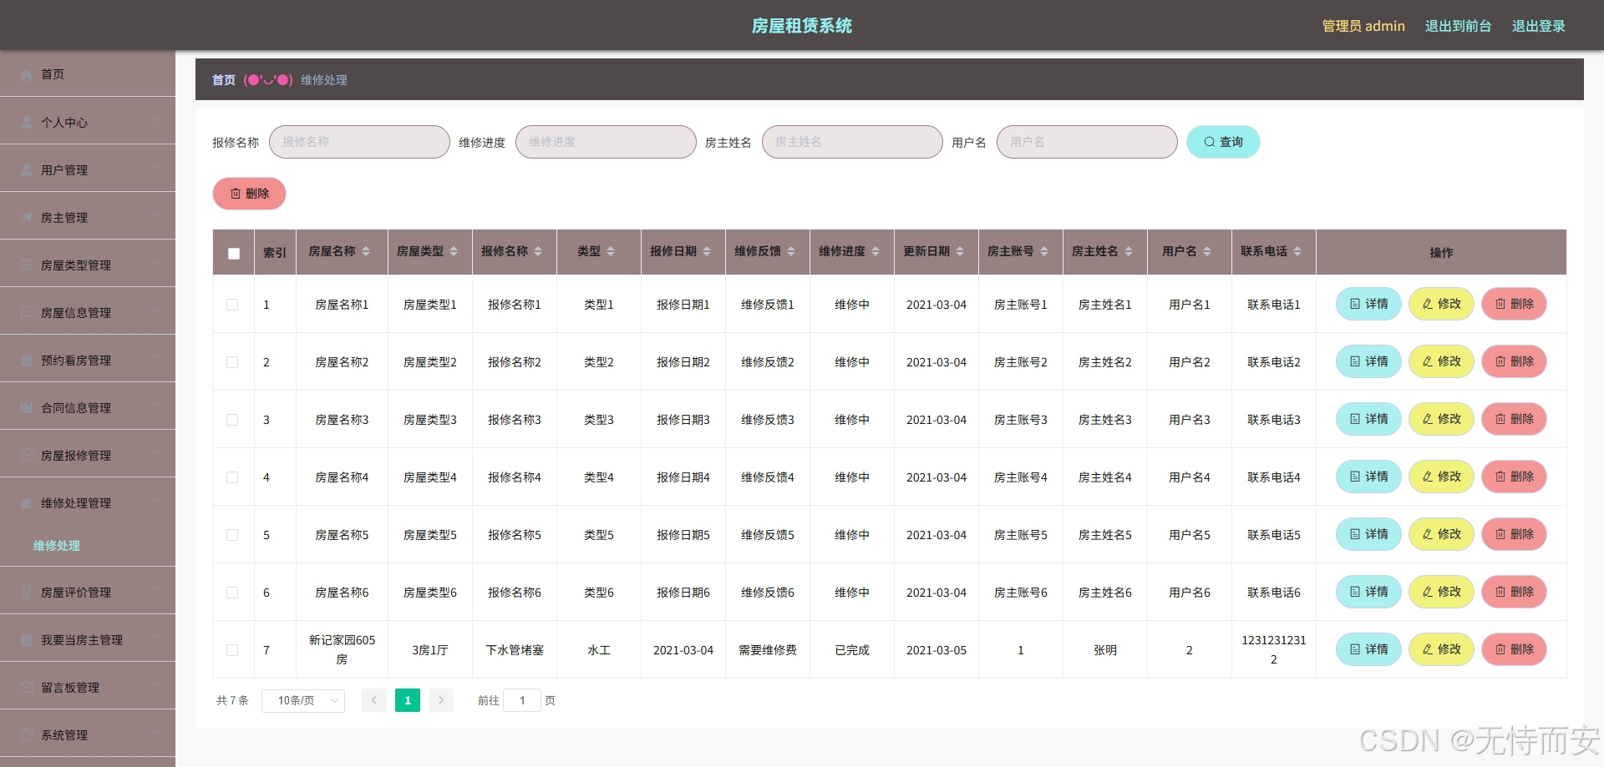1604x767 pixels.
Task: Click the icon beside 预约看房管理
Action: [x=26, y=360]
